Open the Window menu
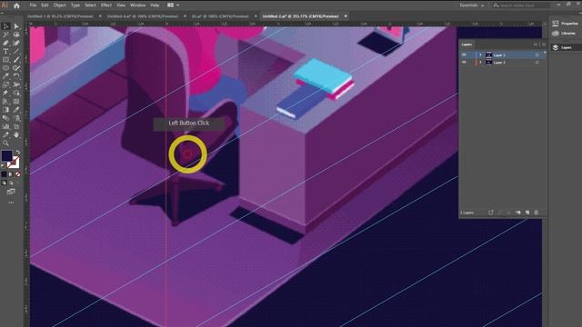582x327 pixels. coord(137,5)
